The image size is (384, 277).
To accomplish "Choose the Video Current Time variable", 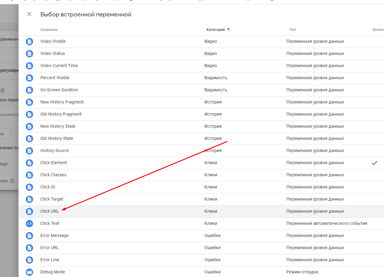I will (59, 66).
